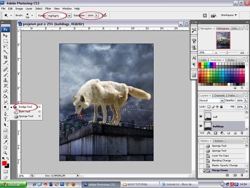Screen dimensions: 250x188
Task: Select the Lasso tool
Action: tap(5, 46)
